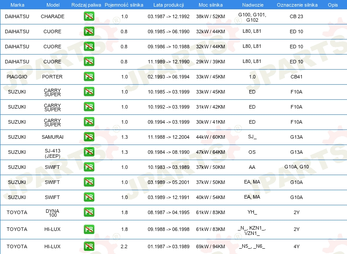
Task: Click engine code G10A, G10
Action: [296, 167]
